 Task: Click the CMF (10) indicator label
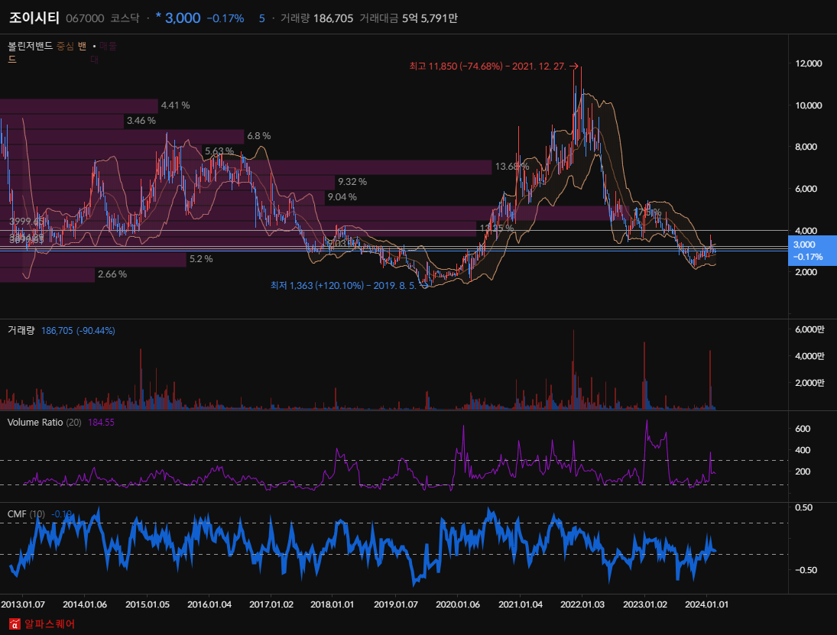tap(26, 514)
